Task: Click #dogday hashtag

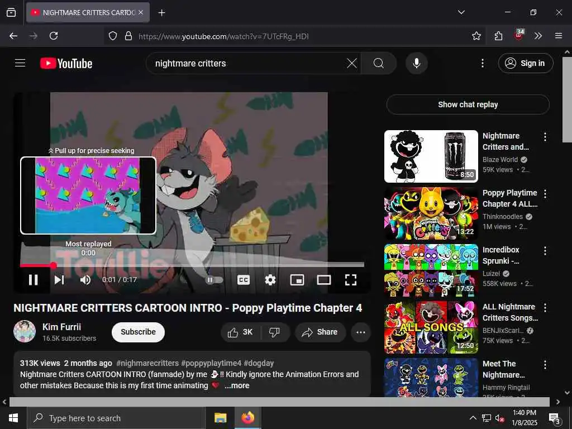Action: pos(259,363)
